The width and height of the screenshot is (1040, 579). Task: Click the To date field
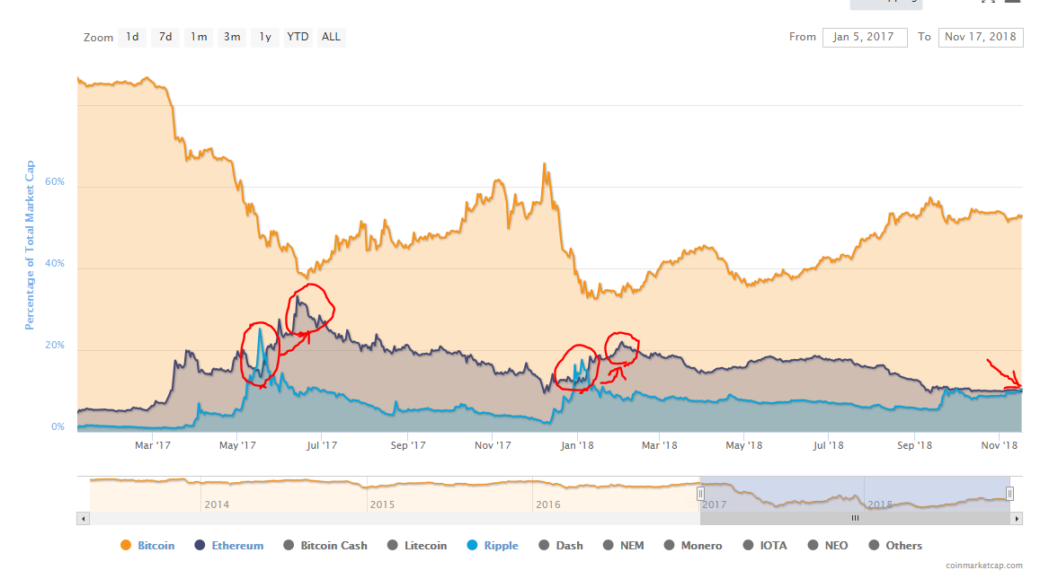click(x=980, y=37)
